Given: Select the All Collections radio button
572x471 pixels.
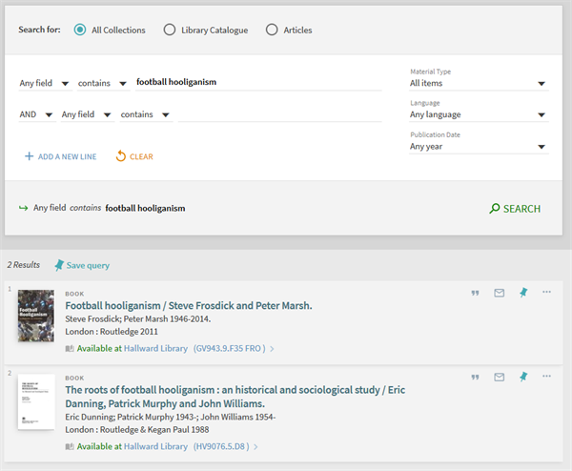Looking at the screenshot, I should point(79,30).
